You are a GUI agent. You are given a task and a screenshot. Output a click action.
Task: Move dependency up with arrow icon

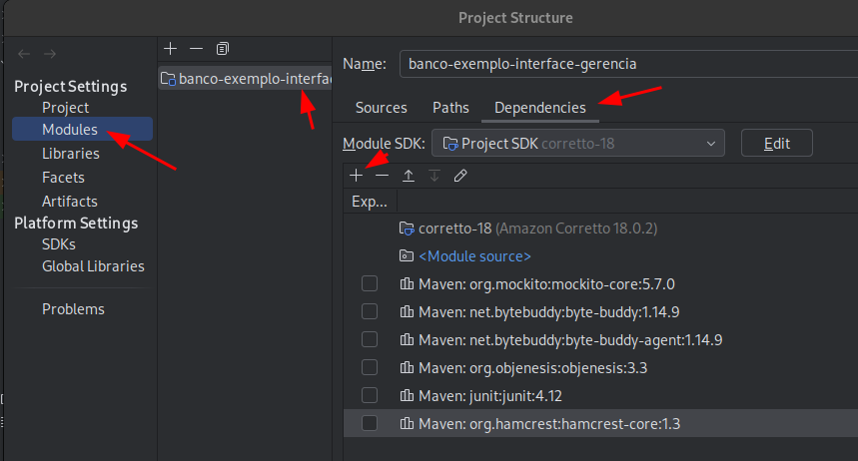coord(409,176)
